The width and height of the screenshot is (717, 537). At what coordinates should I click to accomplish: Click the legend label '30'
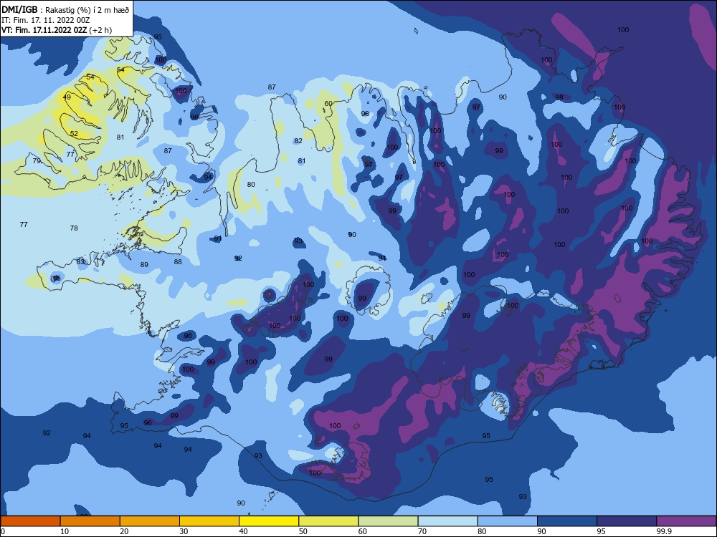tap(184, 531)
